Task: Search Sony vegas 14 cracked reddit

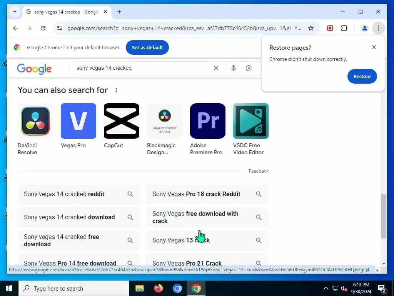Action: [x=79, y=194]
